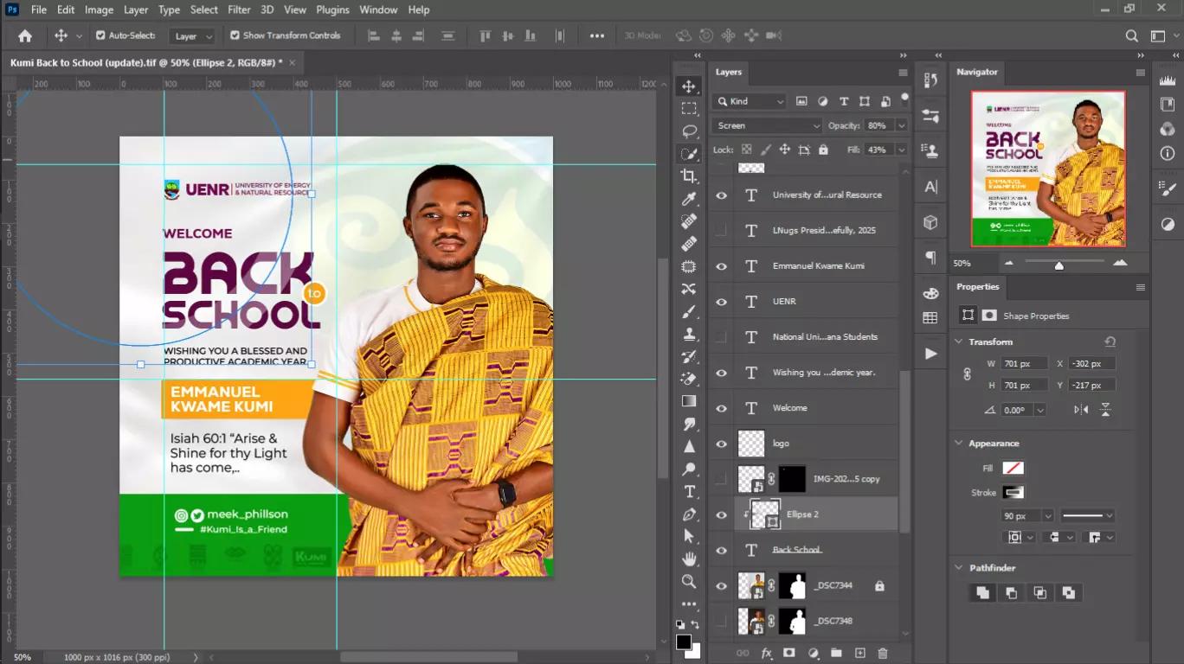
Task: Switch to the Properties panel tab
Action: [x=978, y=286]
